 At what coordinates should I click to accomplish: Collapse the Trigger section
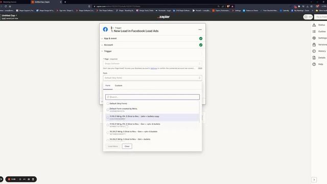point(152,51)
